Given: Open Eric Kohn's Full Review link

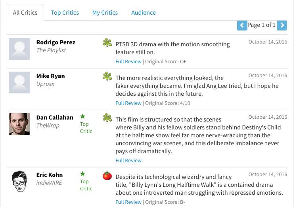Looking at the screenshot, I should [x=128, y=202].
